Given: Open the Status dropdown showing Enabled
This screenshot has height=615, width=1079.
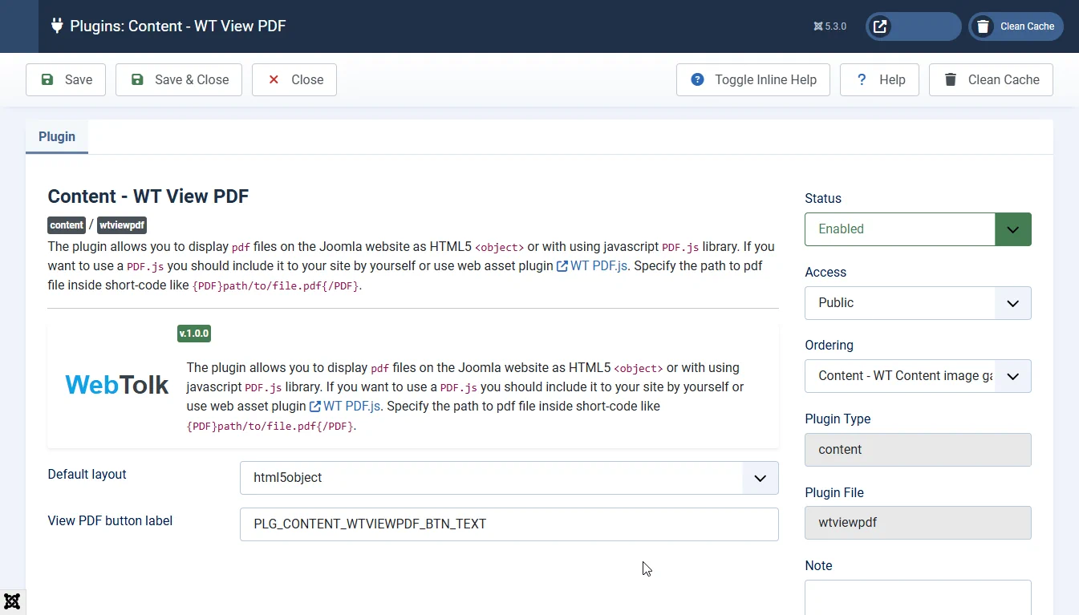Looking at the screenshot, I should (x=918, y=229).
